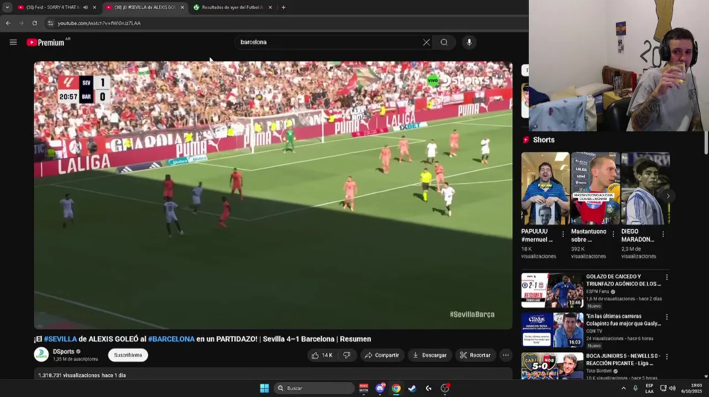Open Colapinto CDN TV video thumbnail
Viewport: 709px width, 397px height.
click(x=552, y=330)
